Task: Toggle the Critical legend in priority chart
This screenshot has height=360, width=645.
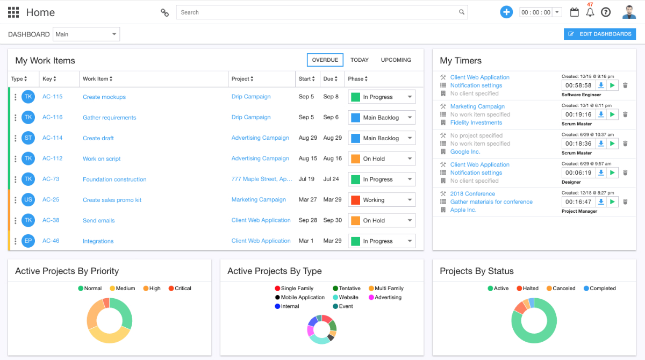Action: (180, 289)
